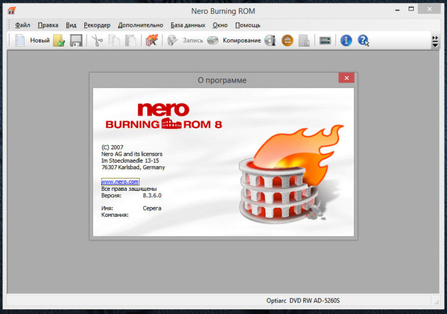Viewport: 447px width, 314px height.
Task: Click the Nero app icon in title bar
Action: coord(12,10)
